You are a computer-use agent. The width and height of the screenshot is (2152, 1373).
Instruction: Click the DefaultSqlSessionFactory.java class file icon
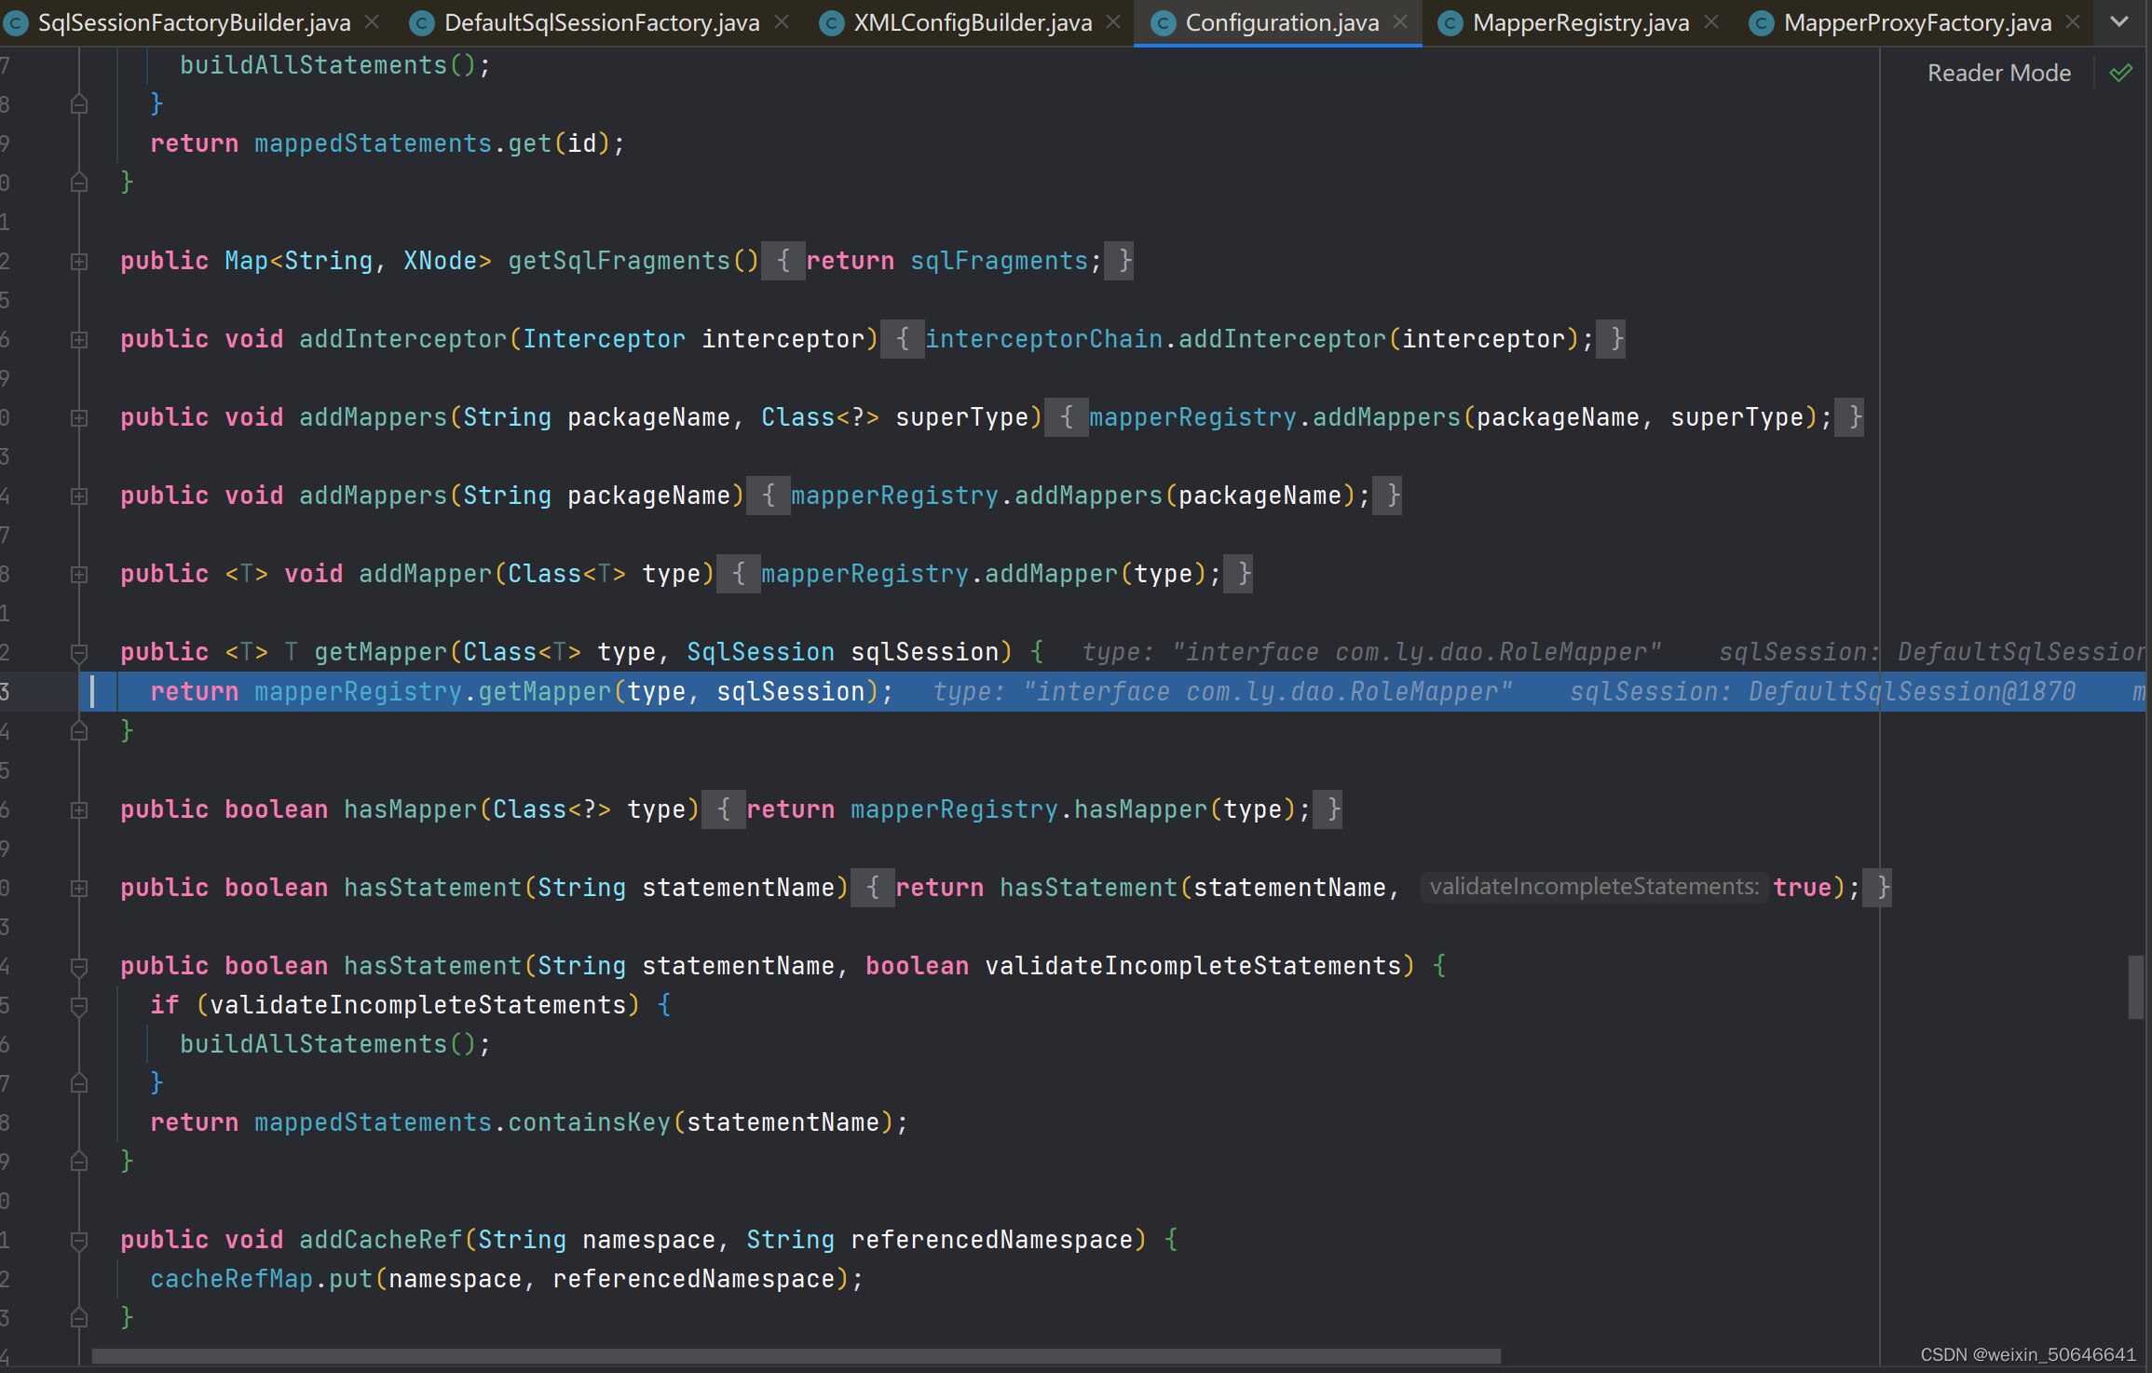422,23
